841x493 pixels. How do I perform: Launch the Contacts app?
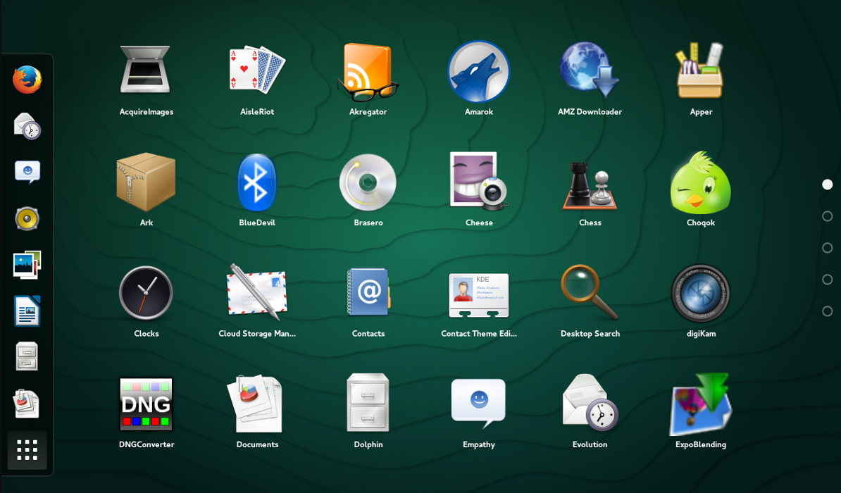369,292
